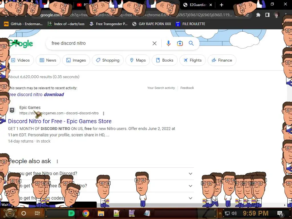Open 'Discord Nitro for Free - Epic Games Store' link
The height and width of the screenshot is (219, 292).
pyautogui.click(x=60, y=121)
